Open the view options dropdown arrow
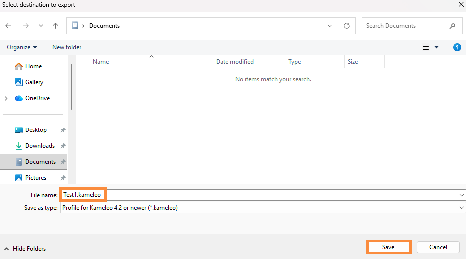 [x=436, y=47]
